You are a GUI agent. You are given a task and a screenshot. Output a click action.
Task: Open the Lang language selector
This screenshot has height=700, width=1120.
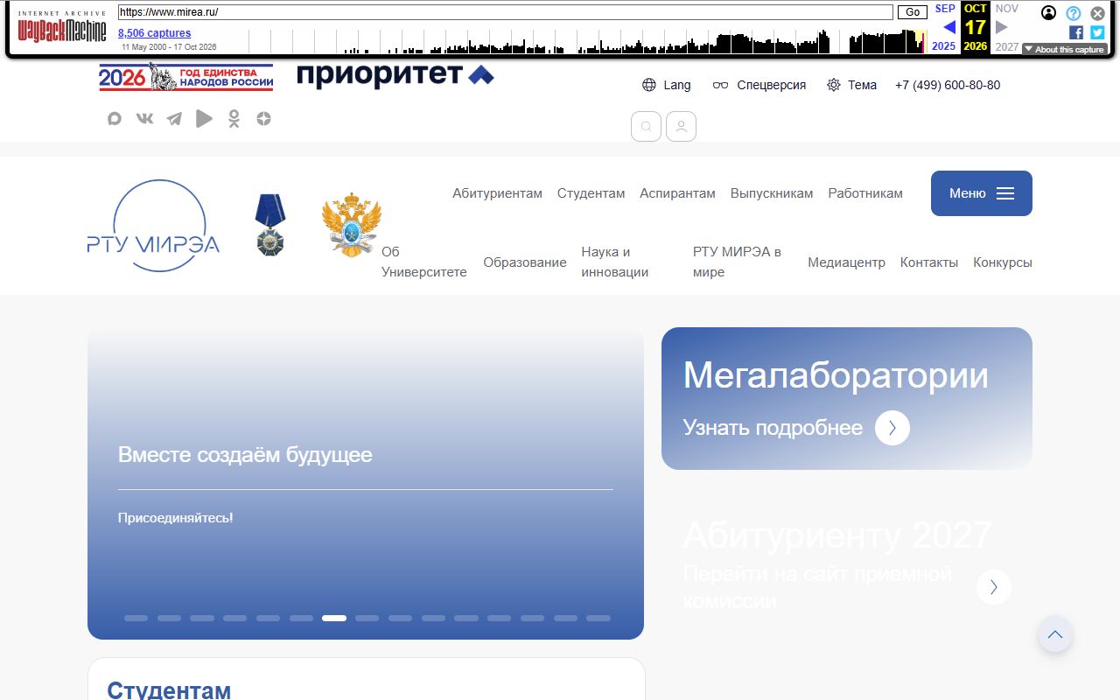coord(667,85)
